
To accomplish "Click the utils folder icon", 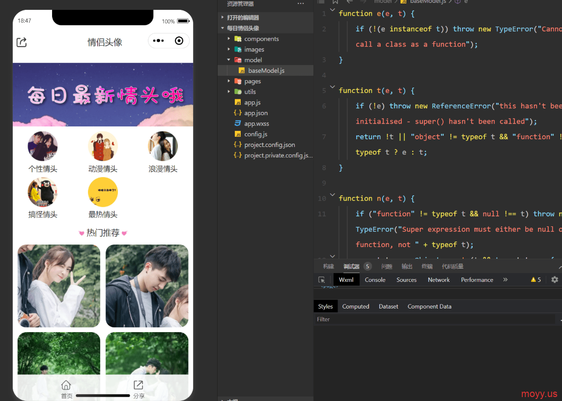I will (238, 92).
